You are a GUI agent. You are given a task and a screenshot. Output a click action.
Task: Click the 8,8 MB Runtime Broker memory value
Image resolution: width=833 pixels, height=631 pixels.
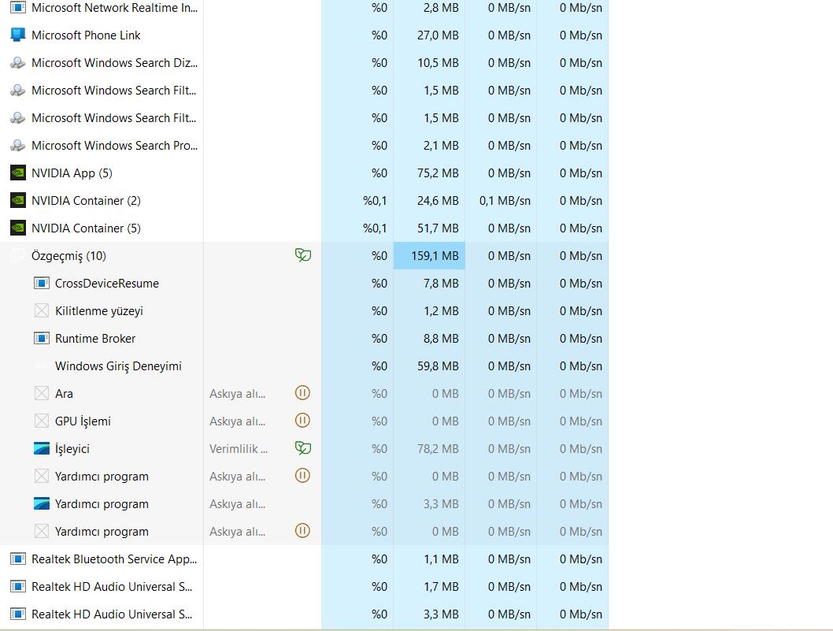[x=441, y=338]
